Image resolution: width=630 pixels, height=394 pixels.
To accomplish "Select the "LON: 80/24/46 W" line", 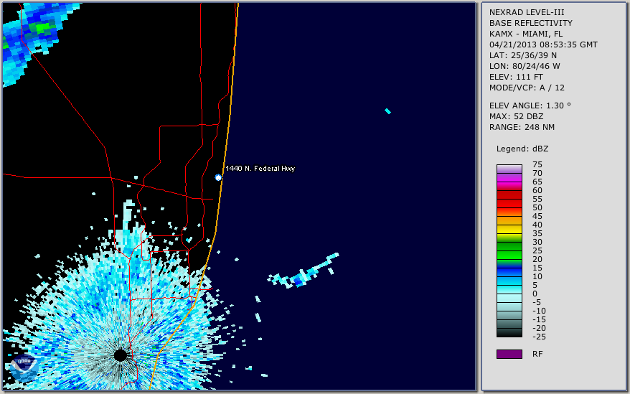I will coord(525,66).
